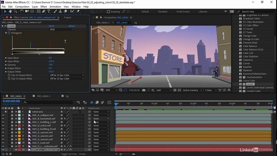Open the Graph Editor icon
Screen dimensions: 277x156
110,102
